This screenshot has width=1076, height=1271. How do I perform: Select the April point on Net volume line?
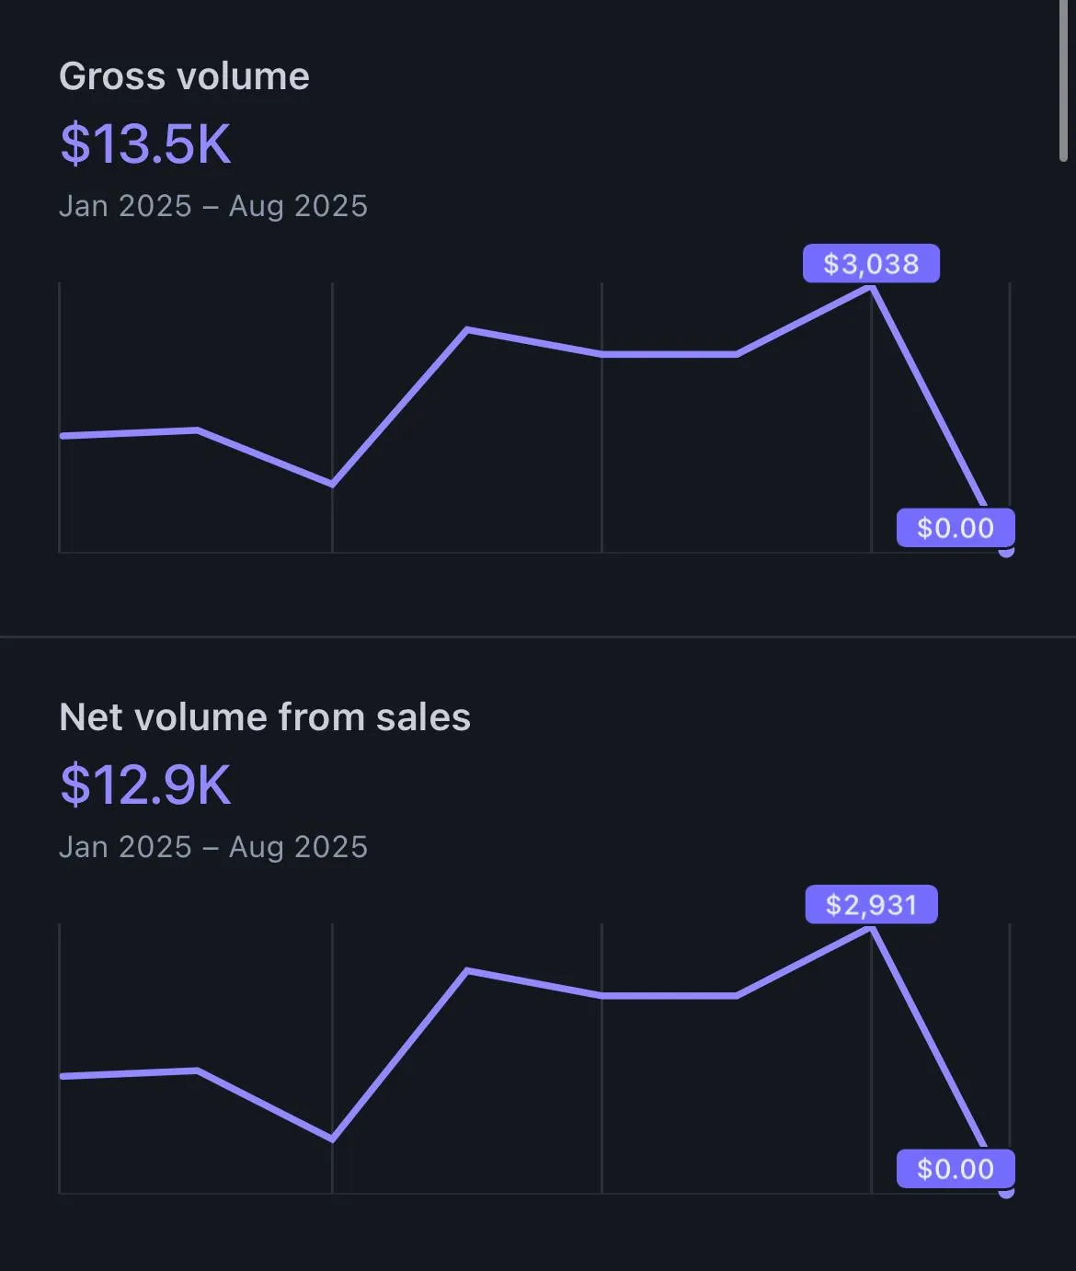467,970
